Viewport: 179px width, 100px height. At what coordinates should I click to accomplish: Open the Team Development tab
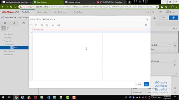click(x=60, y=12)
